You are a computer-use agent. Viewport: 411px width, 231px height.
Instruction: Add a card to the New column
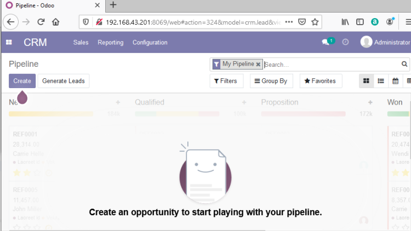point(118,102)
